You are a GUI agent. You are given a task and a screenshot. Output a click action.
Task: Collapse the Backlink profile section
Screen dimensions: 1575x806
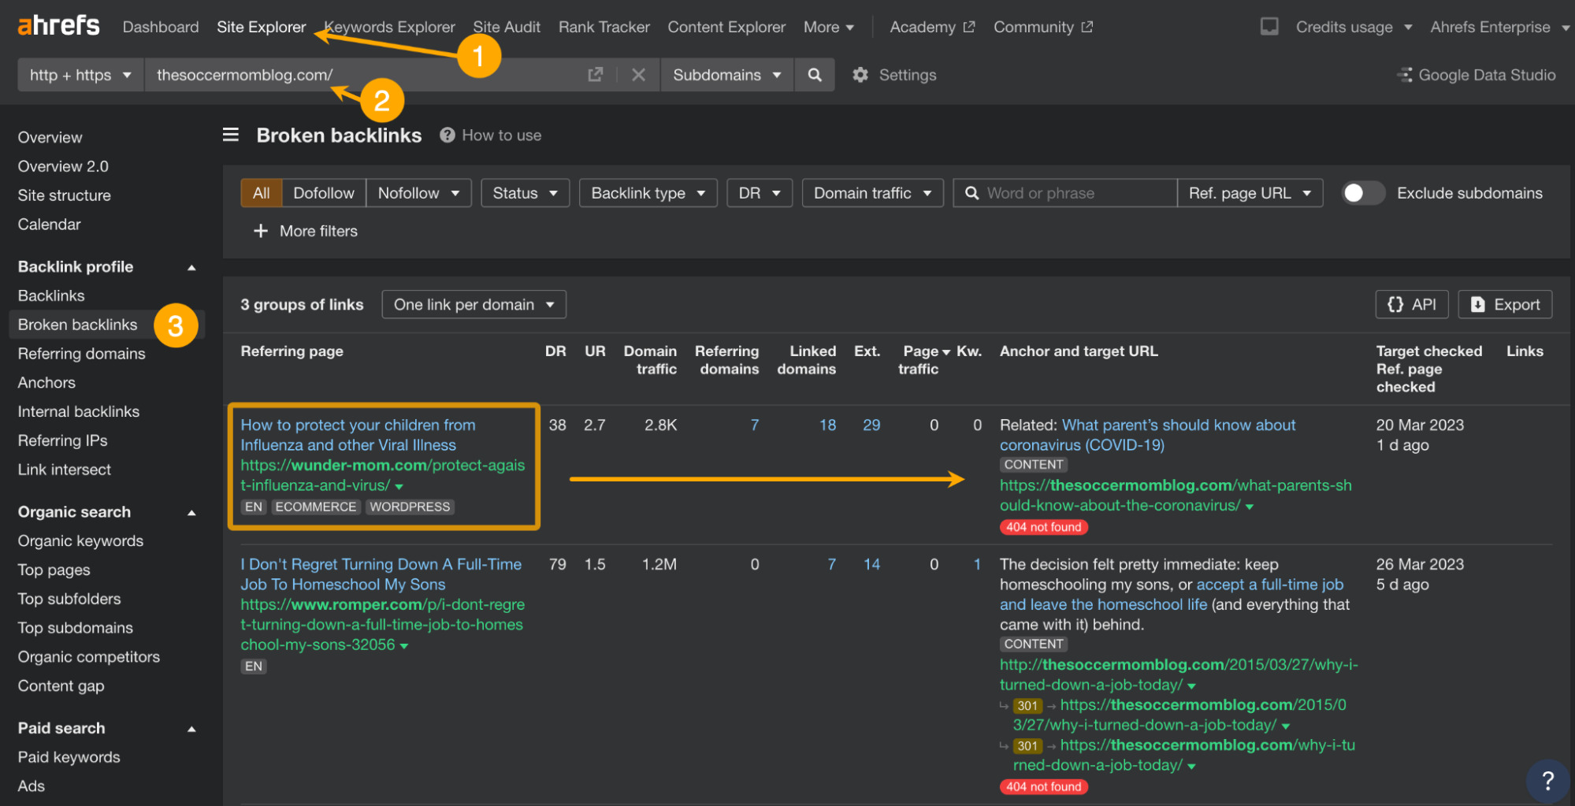[191, 267]
